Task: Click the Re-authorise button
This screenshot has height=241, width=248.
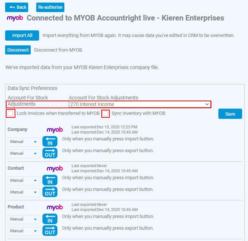Action: [50, 7]
